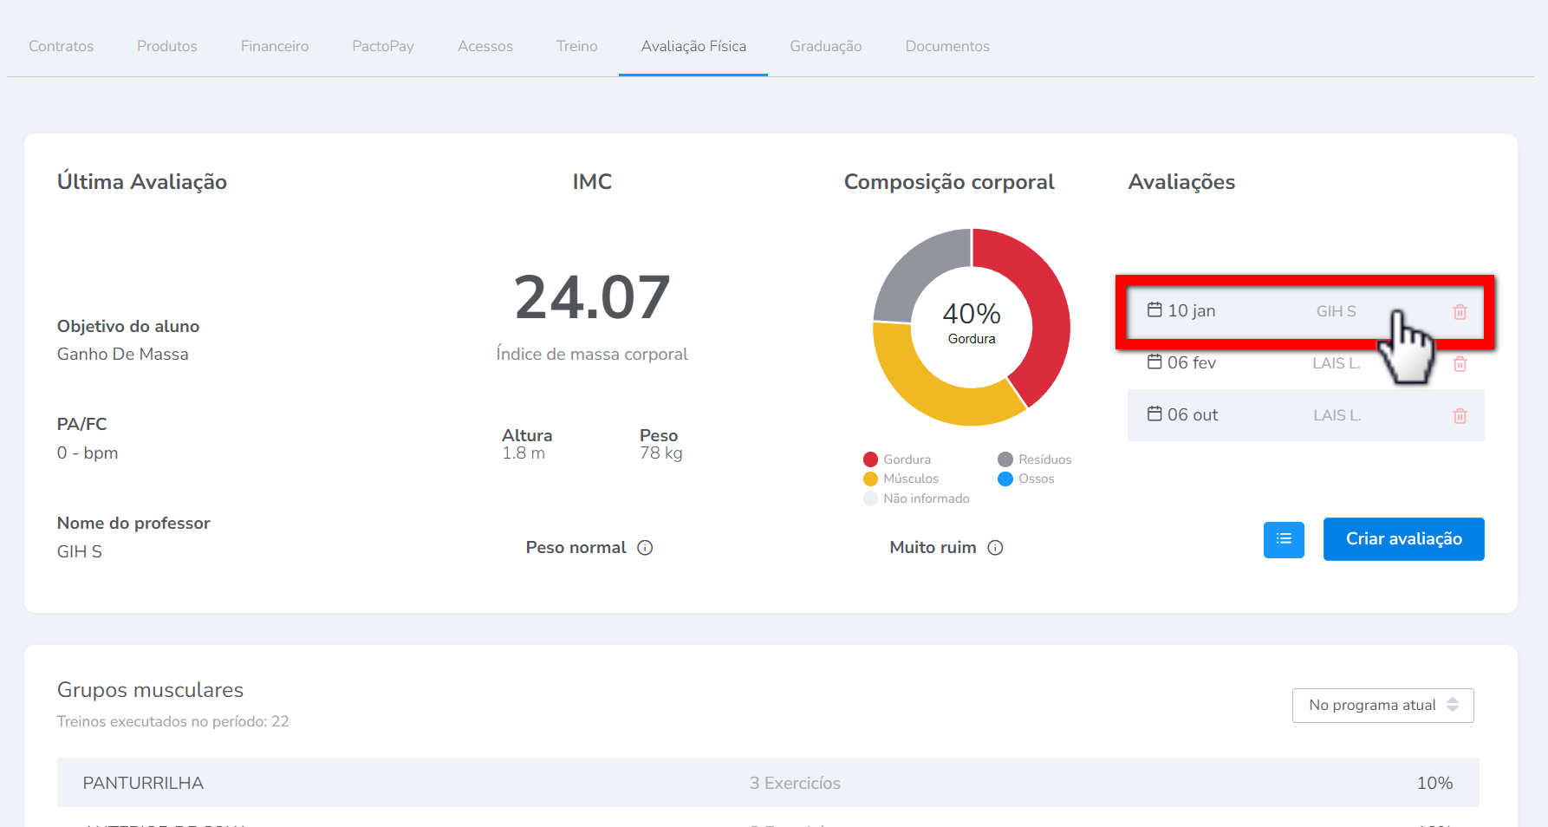The image size is (1548, 827).
Task: Click the blue list view icon button
Action: (1284, 539)
